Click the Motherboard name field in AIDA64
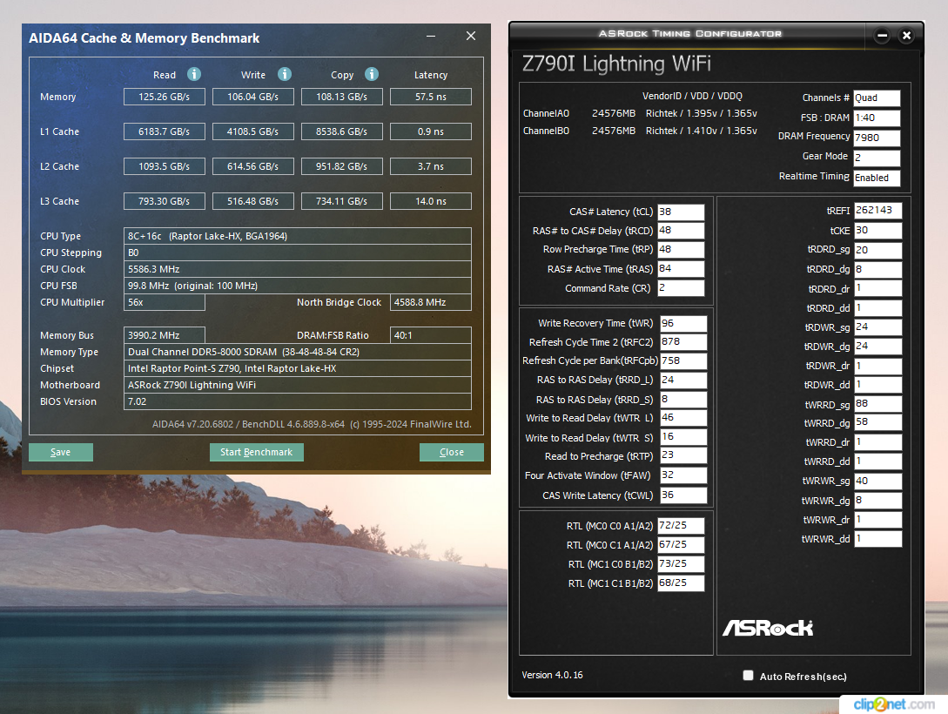This screenshot has width=948, height=714. (298, 385)
